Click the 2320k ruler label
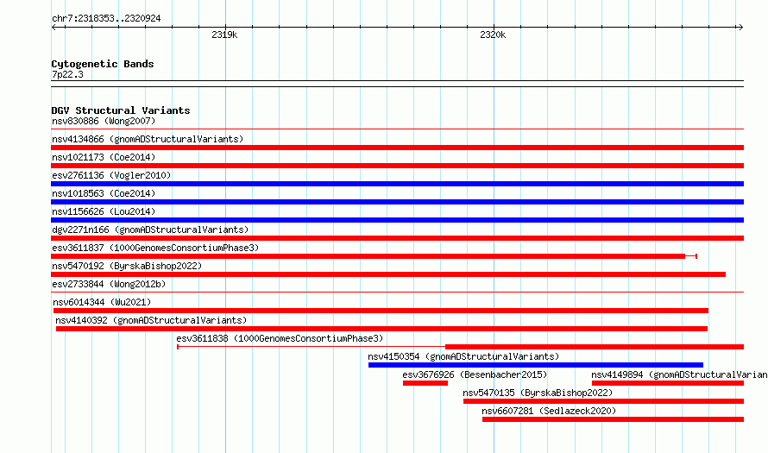 pos(493,35)
